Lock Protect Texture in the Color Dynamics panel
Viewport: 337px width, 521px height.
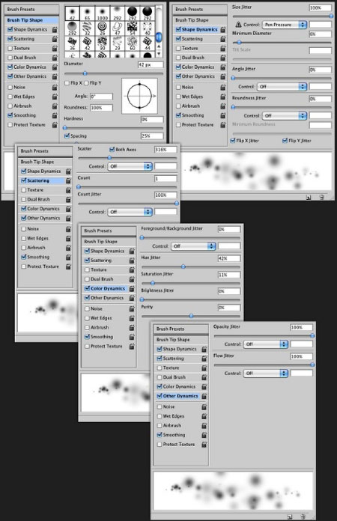tap(132, 347)
